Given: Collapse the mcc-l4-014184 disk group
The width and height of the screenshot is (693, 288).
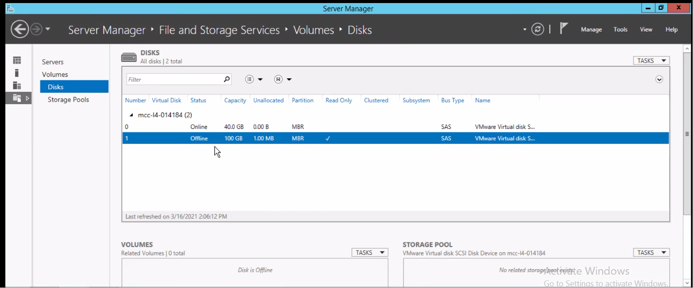Looking at the screenshot, I should (x=131, y=115).
